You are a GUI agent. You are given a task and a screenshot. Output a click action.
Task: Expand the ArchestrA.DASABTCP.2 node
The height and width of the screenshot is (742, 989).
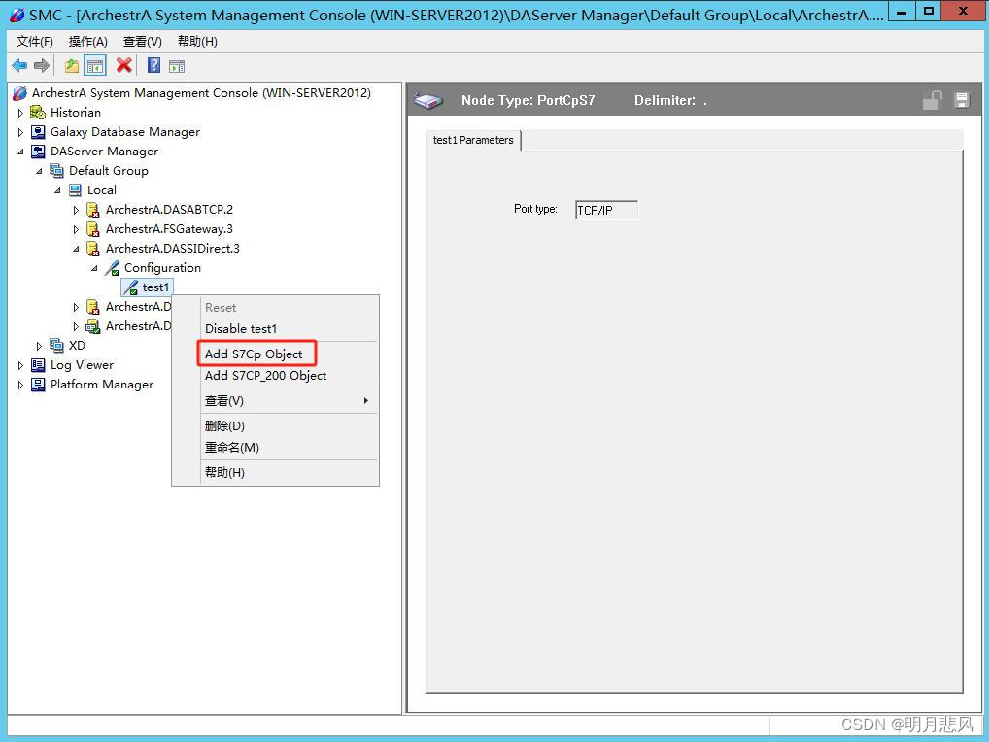(x=76, y=210)
